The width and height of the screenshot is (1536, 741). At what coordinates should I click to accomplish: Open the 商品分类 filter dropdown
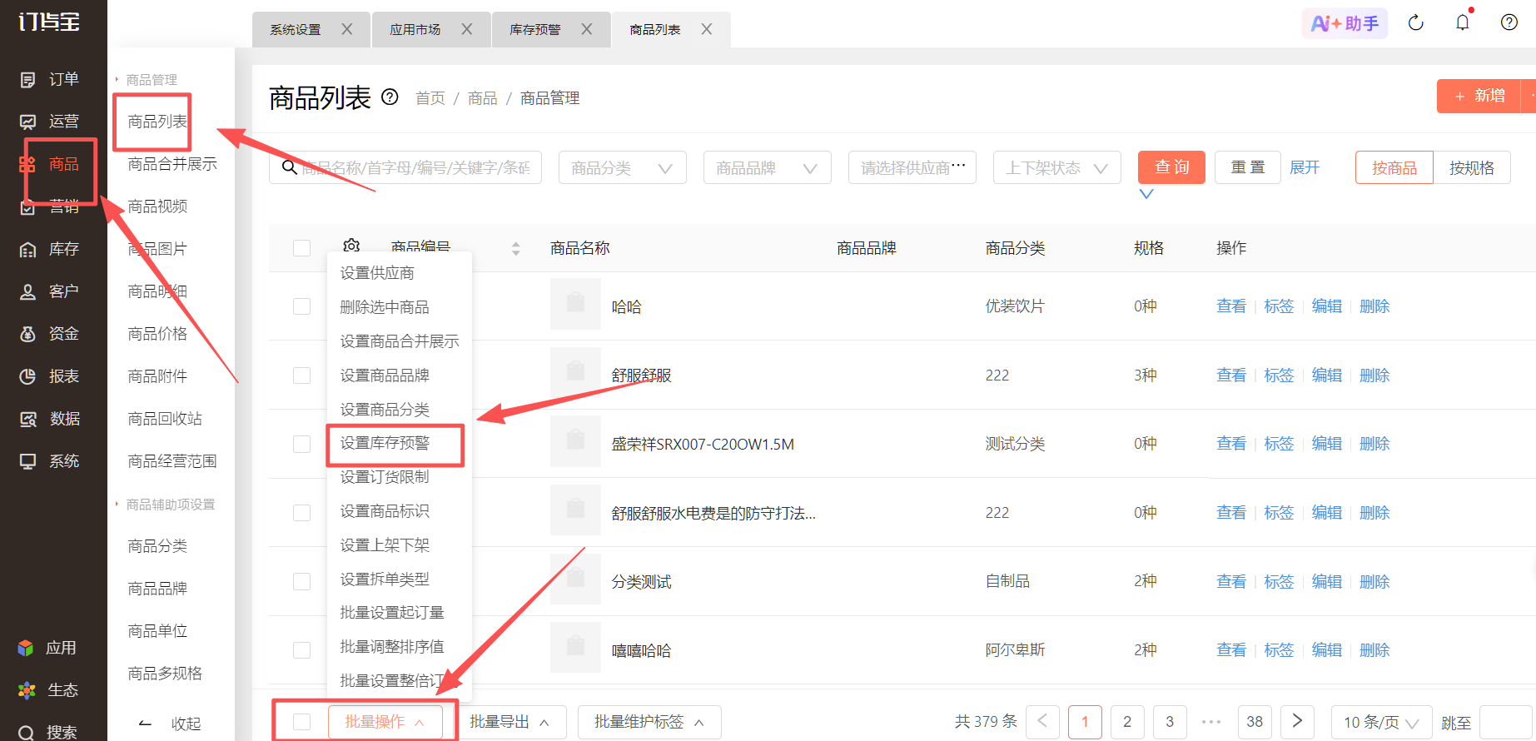coord(623,167)
